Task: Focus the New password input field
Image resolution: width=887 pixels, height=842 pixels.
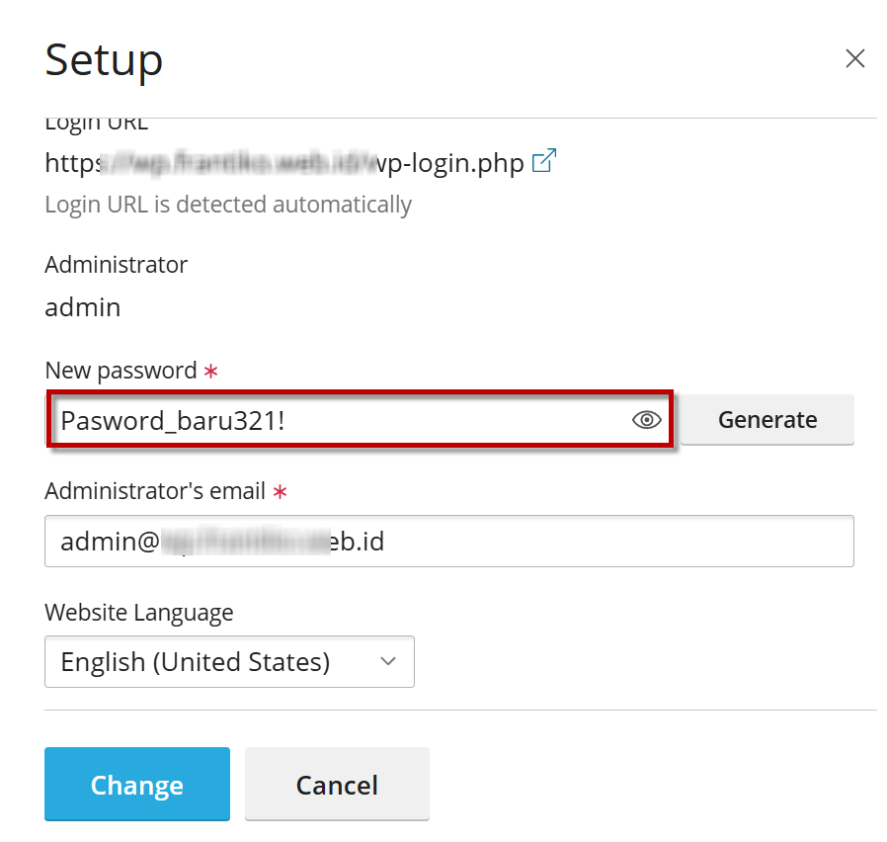Action: point(336,420)
